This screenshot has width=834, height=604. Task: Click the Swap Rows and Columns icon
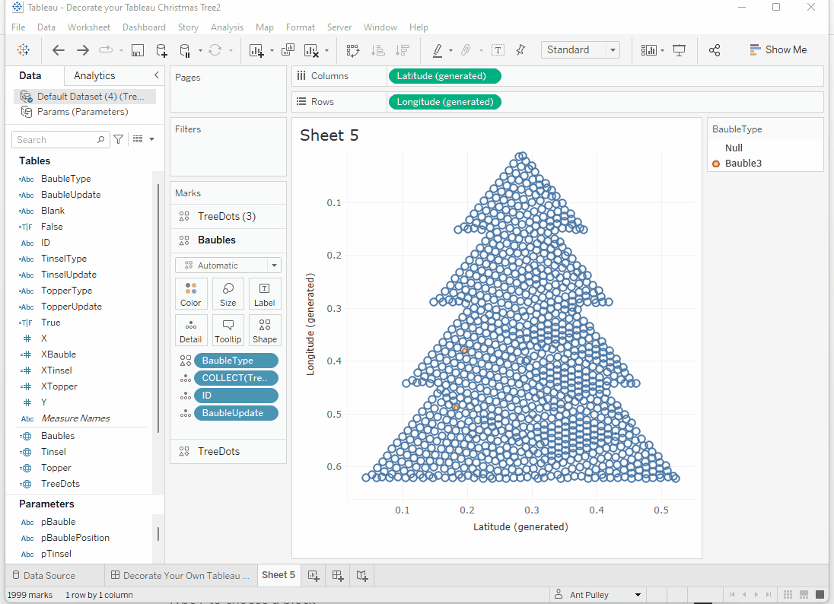coord(352,50)
